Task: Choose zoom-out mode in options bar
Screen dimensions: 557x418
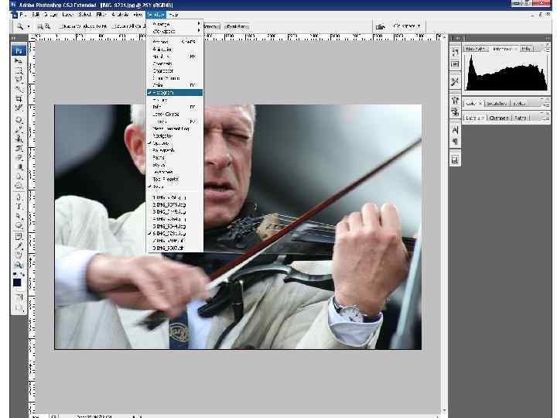Action: [47, 26]
